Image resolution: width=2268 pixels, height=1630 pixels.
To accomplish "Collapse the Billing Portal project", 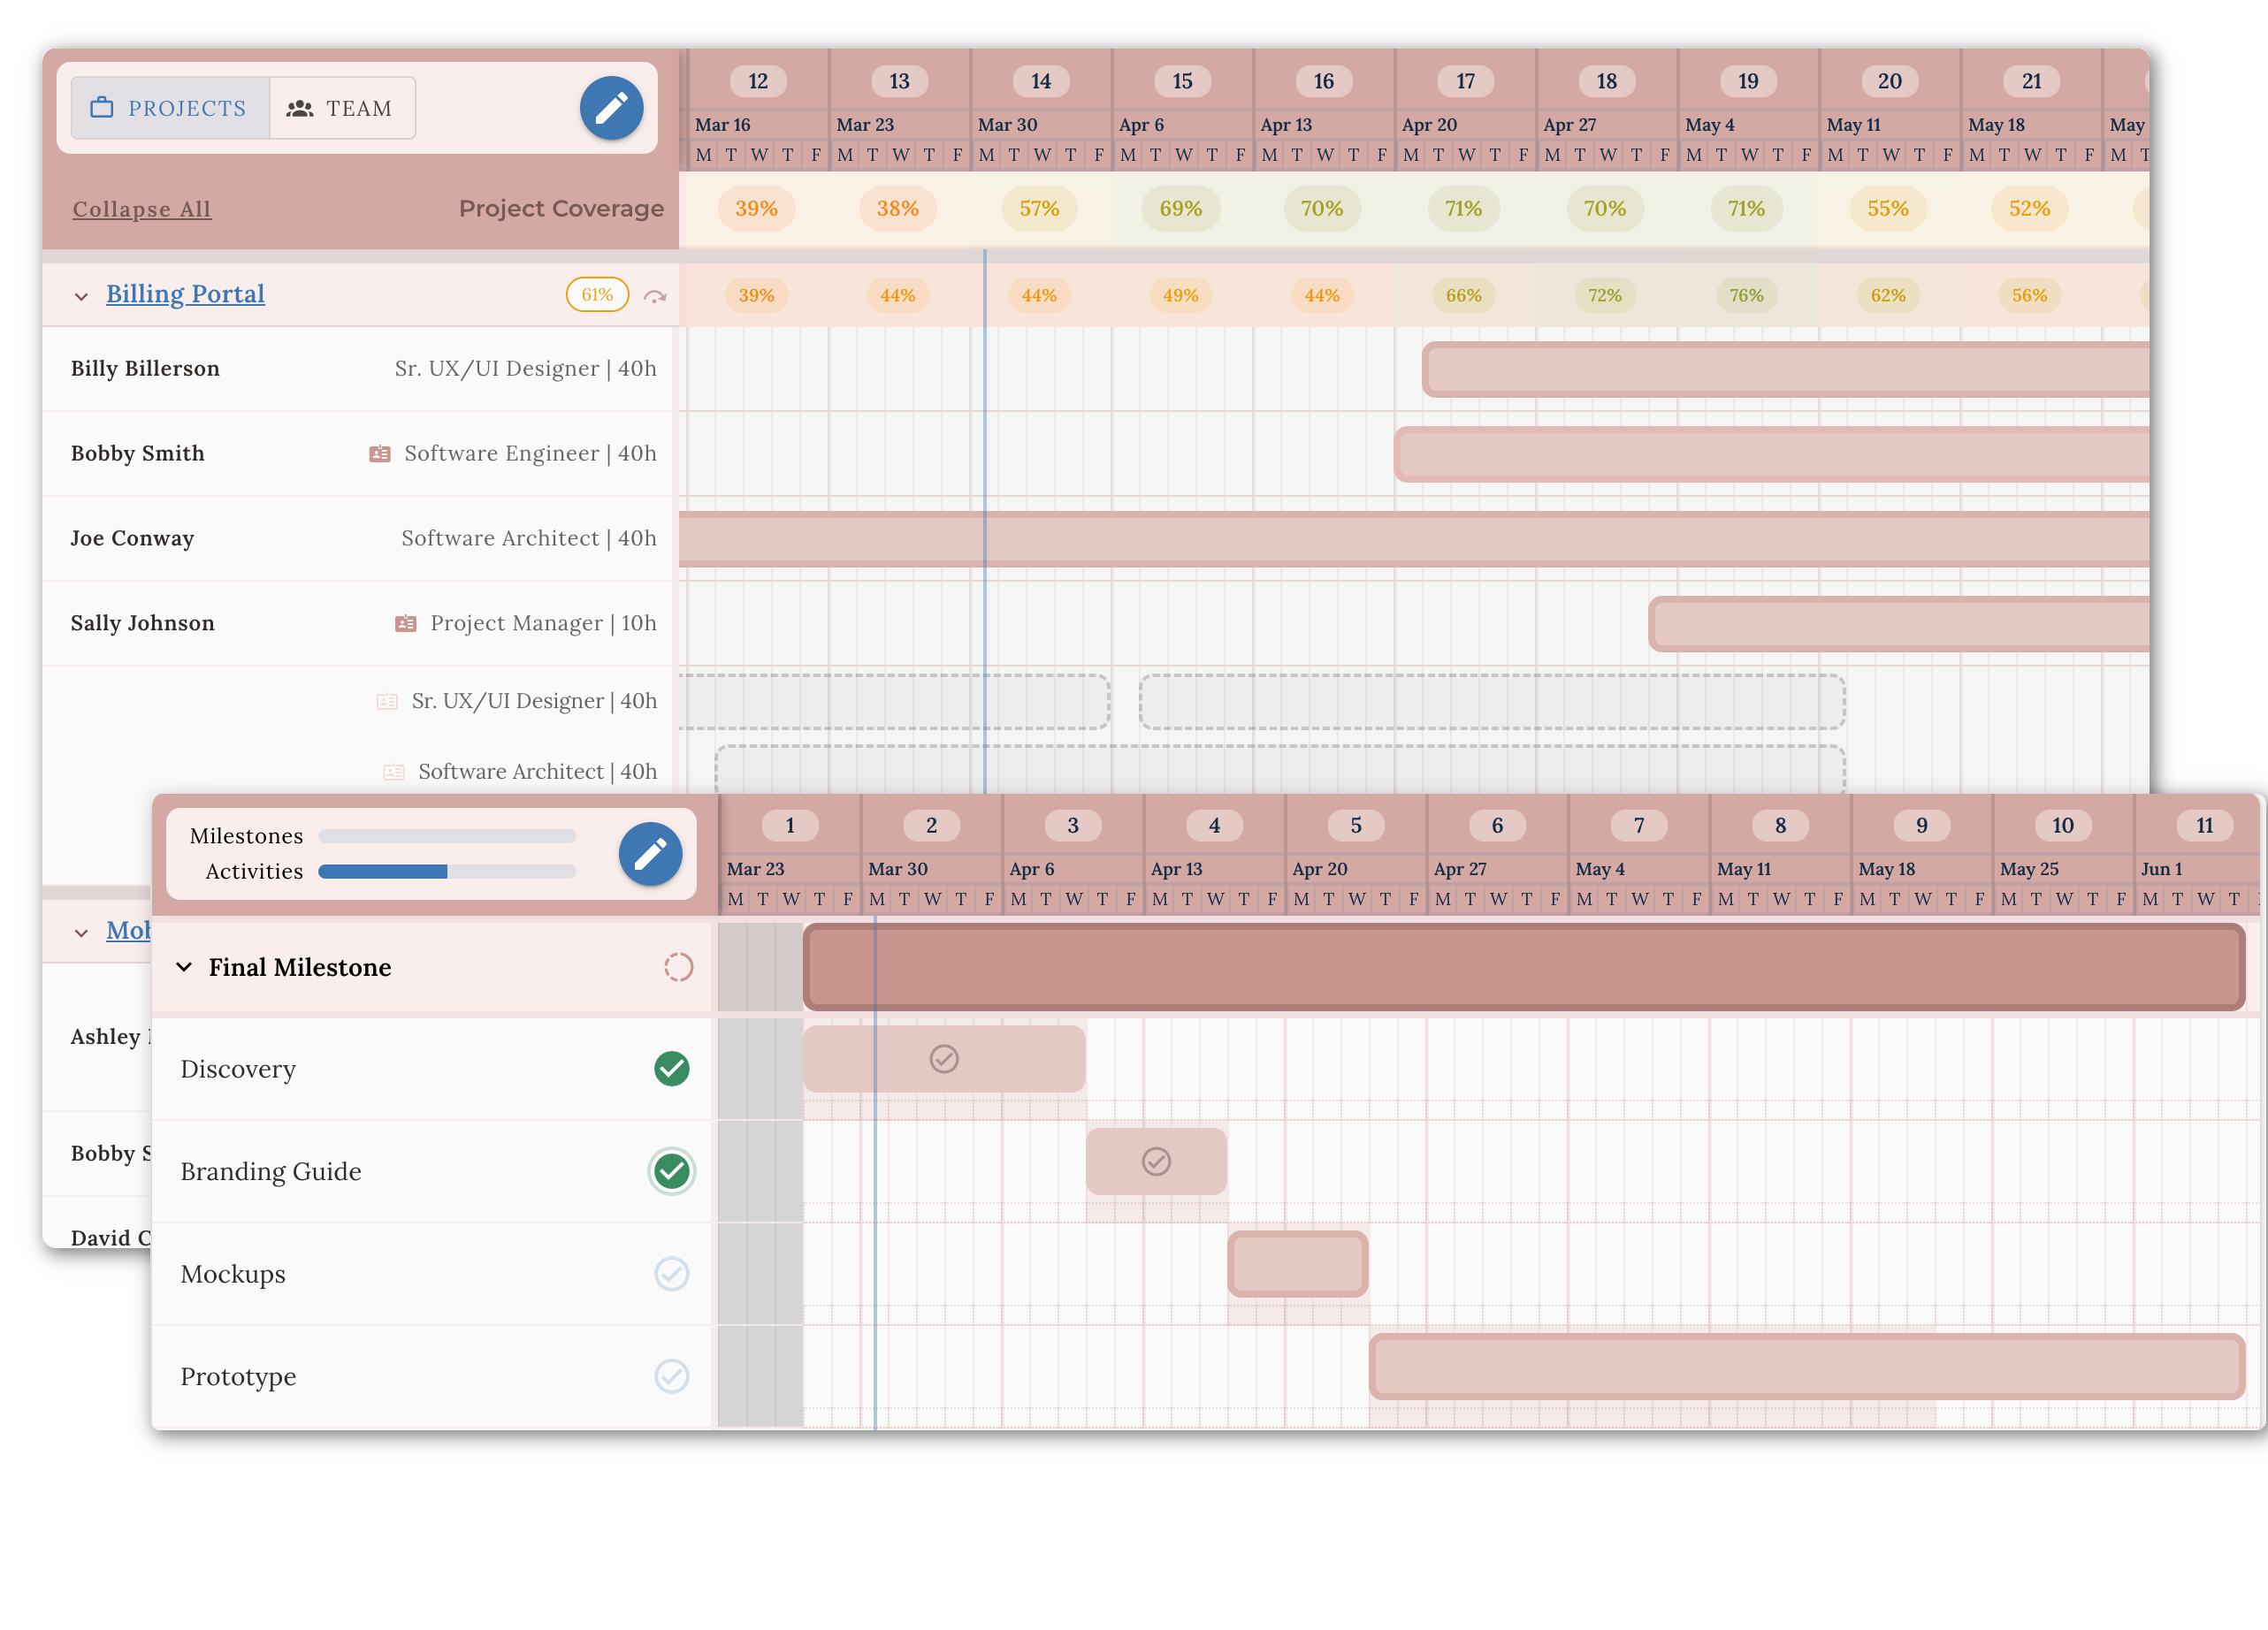I will (x=83, y=294).
